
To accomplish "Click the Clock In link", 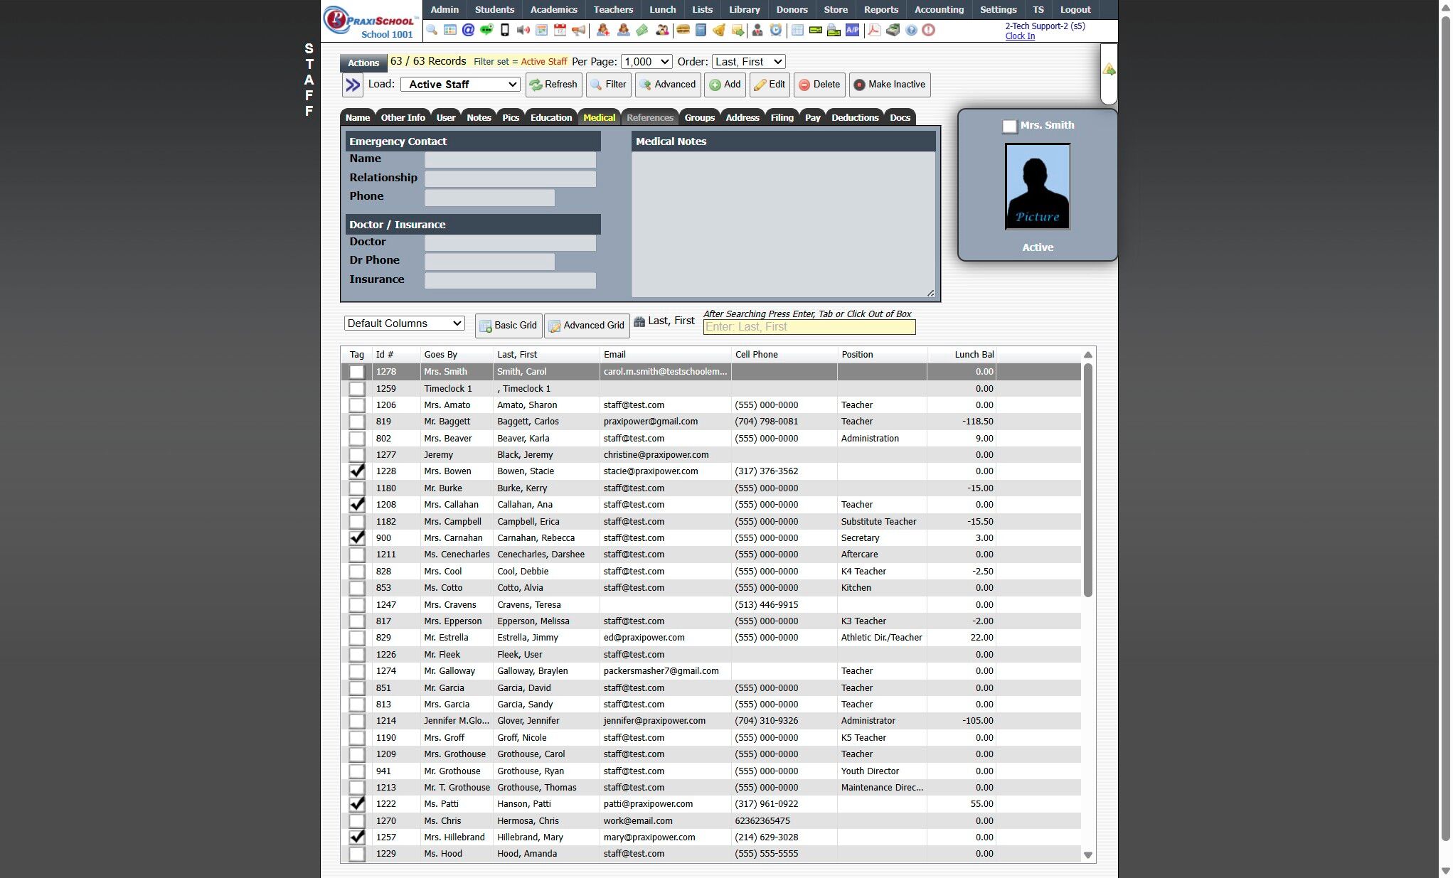I will click(x=1020, y=36).
